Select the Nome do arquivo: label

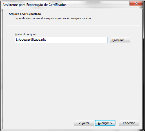click(26, 34)
